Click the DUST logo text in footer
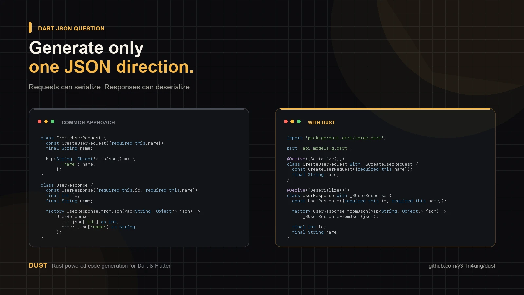 [38, 265]
